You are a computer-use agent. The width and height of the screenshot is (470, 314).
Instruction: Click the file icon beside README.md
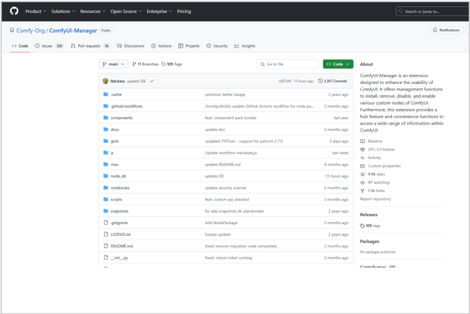[x=105, y=246]
